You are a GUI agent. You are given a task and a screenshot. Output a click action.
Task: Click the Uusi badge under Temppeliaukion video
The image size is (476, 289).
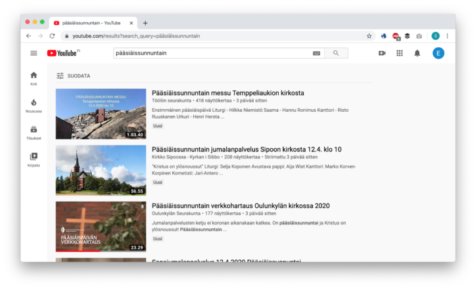coord(157,126)
